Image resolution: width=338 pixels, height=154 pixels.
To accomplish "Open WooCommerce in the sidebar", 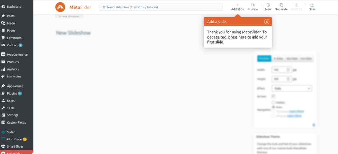I will tap(17, 55).
